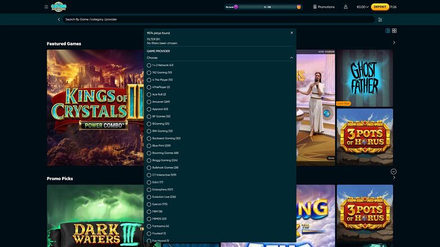Open the user account icon
440x247 pixels.
pos(346,7)
